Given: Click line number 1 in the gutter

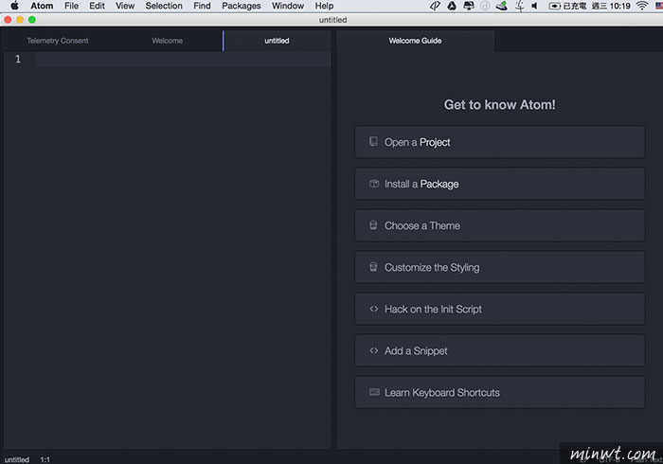Looking at the screenshot, I should pyautogui.click(x=18, y=59).
